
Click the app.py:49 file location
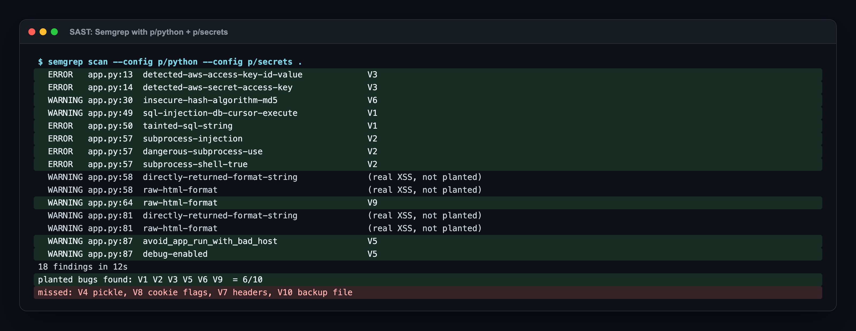point(110,113)
